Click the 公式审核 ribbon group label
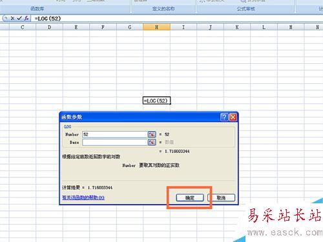 click(245, 9)
